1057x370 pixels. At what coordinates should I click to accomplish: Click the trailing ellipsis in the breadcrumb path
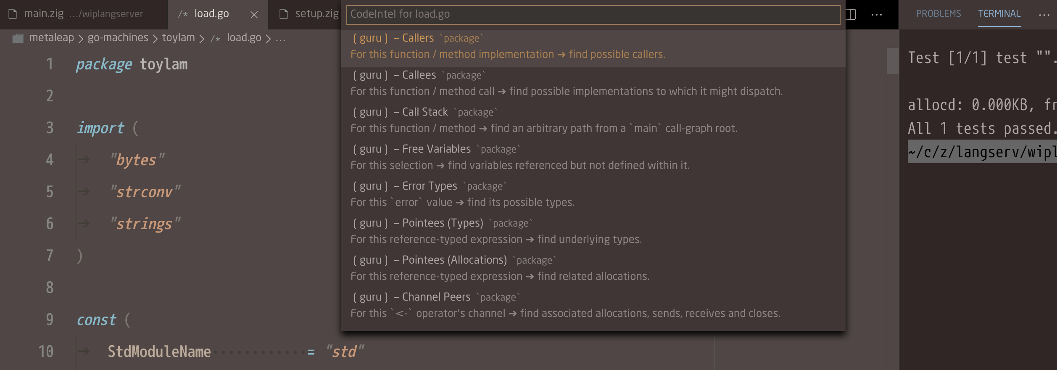click(x=281, y=37)
